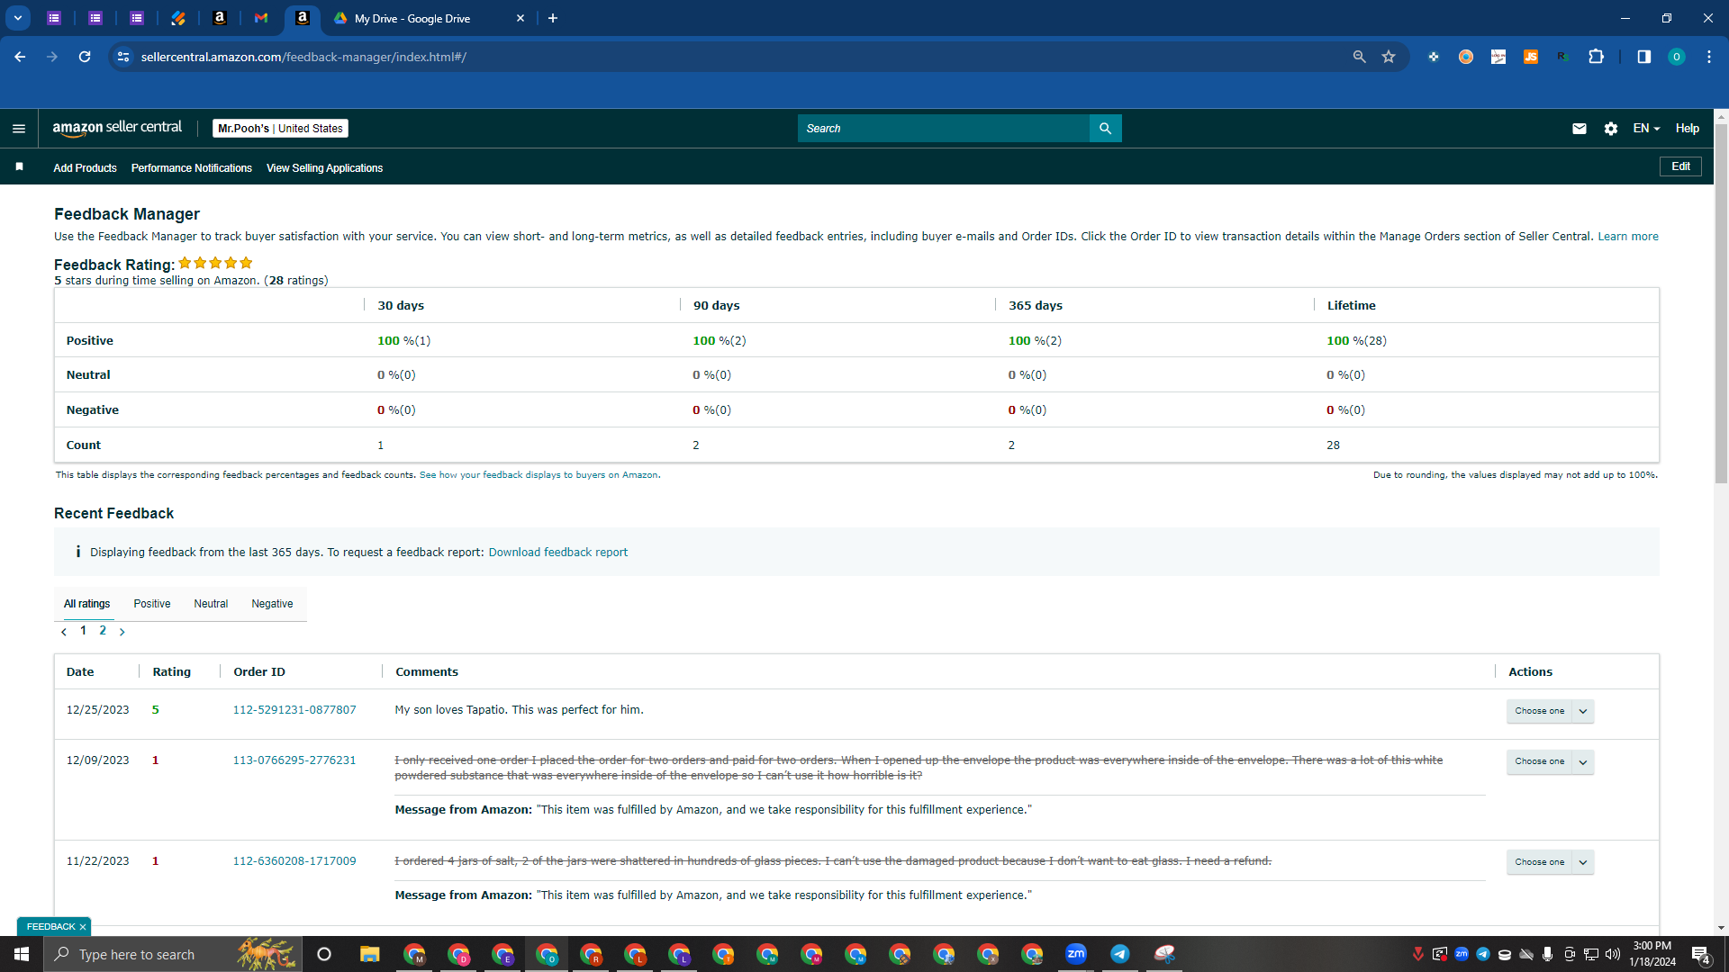The height and width of the screenshot is (972, 1729).
Task: Select the Positive feedback tab
Action: point(152,604)
